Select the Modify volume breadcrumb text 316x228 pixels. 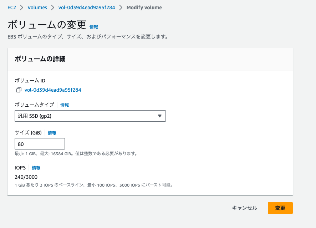pyautogui.click(x=144, y=7)
